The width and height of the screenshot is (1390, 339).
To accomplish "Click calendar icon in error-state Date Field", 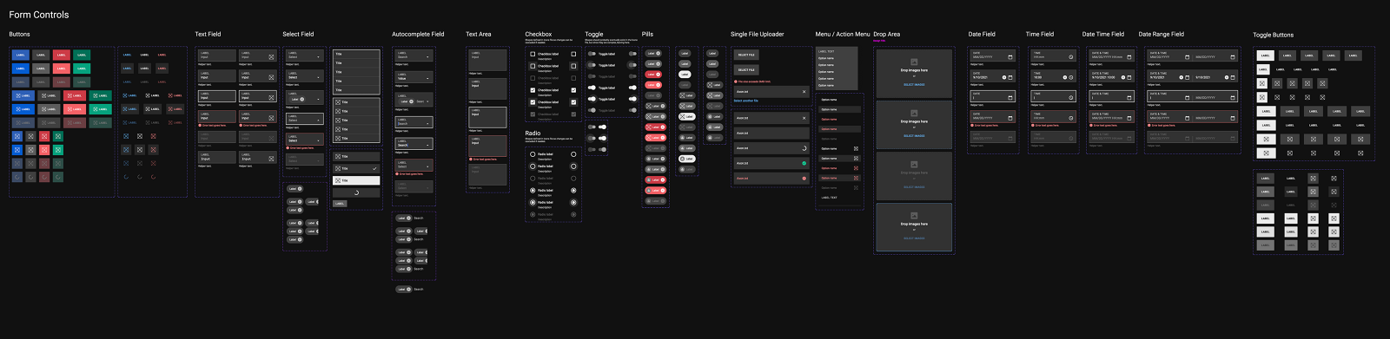I will 1010,118.
